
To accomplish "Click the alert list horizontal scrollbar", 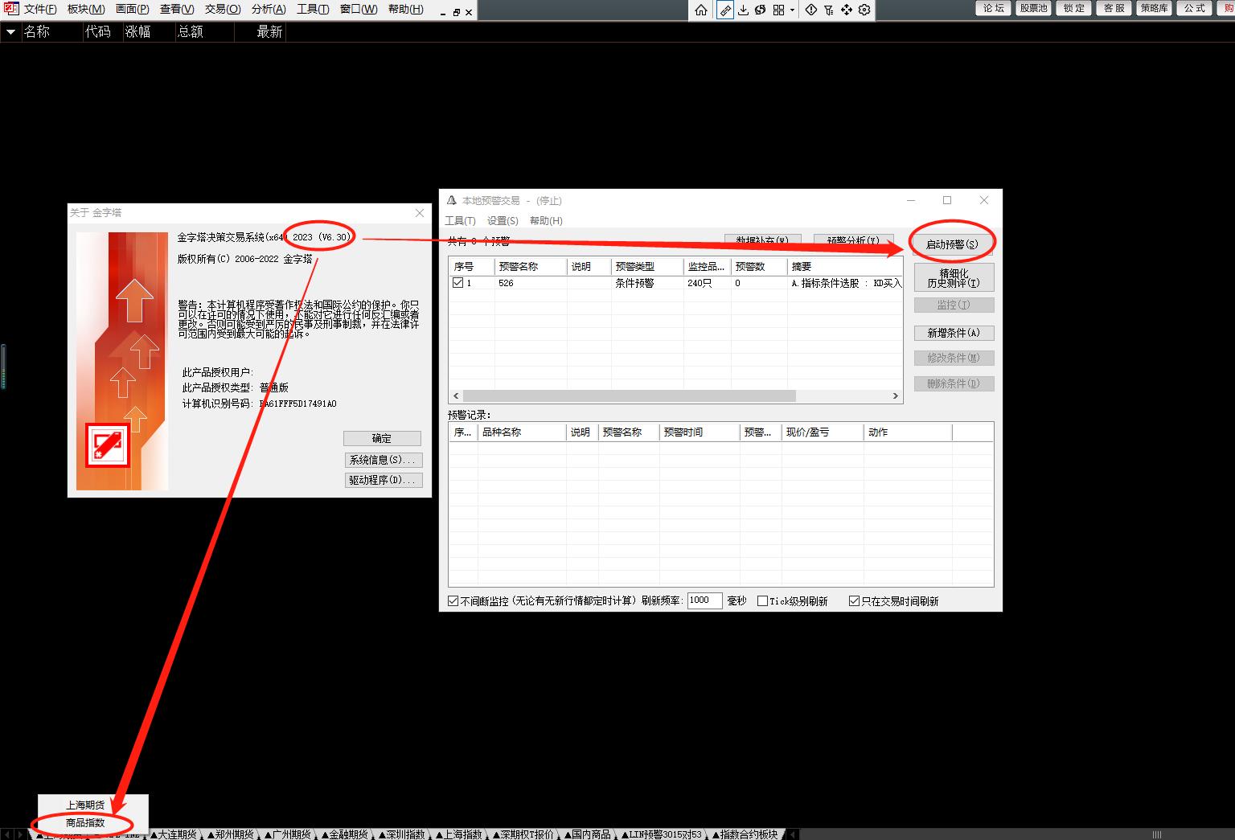I will 630,396.
